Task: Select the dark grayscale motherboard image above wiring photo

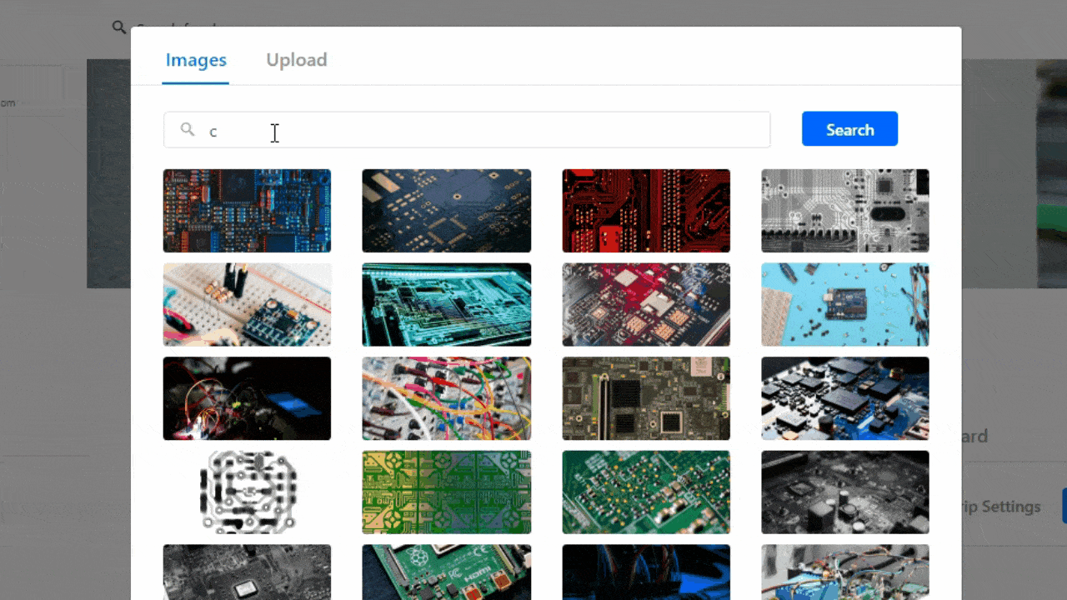Action: (845, 492)
